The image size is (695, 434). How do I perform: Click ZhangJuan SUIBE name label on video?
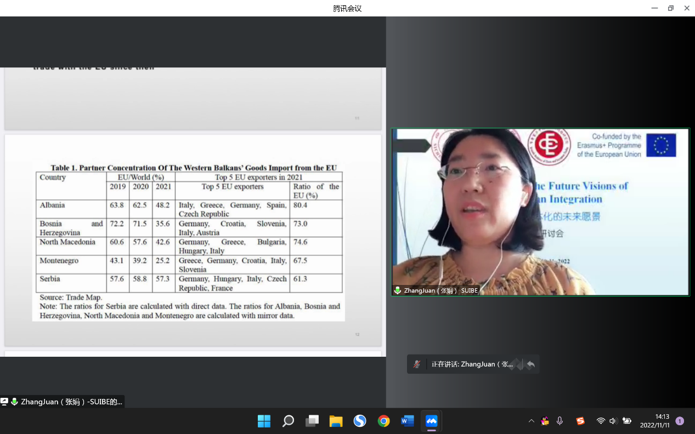(441, 290)
